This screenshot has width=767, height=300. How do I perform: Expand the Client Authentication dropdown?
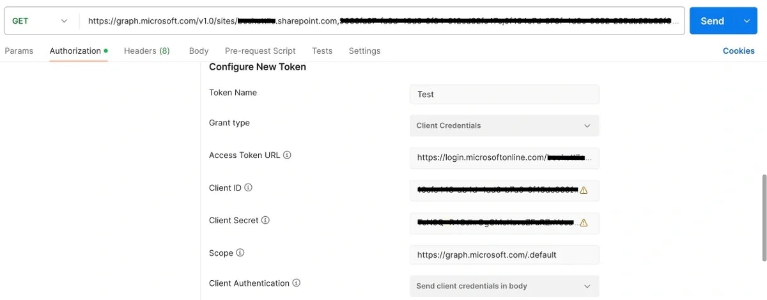[504, 286]
